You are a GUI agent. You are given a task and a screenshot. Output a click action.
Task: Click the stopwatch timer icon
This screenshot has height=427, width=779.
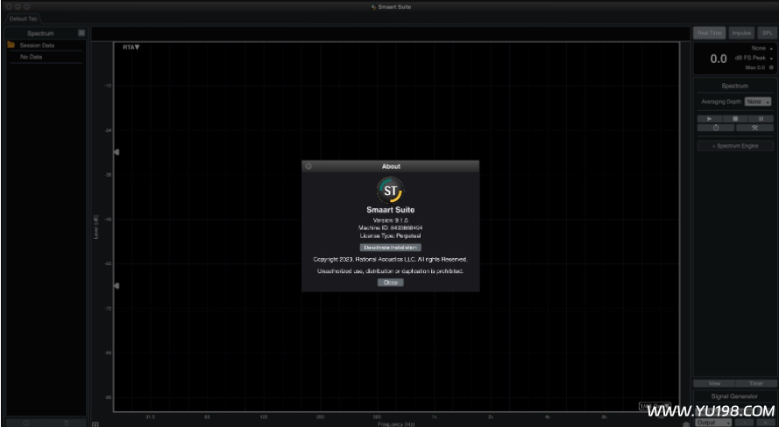(x=716, y=128)
